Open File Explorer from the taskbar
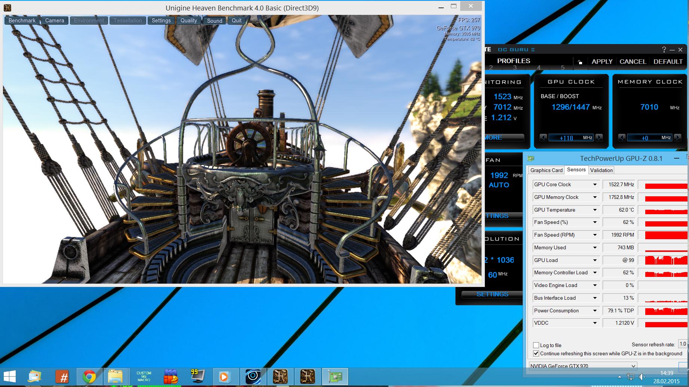The height and width of the screenshot is (387, 689). pyautogui.click(x=115, y=377)
